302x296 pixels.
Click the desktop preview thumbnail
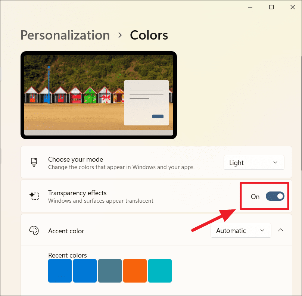(x=99, y=95)
